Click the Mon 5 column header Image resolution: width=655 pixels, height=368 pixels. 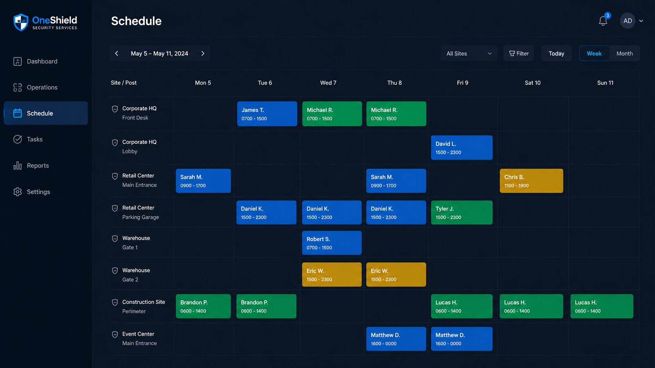[x=203, y=83]
